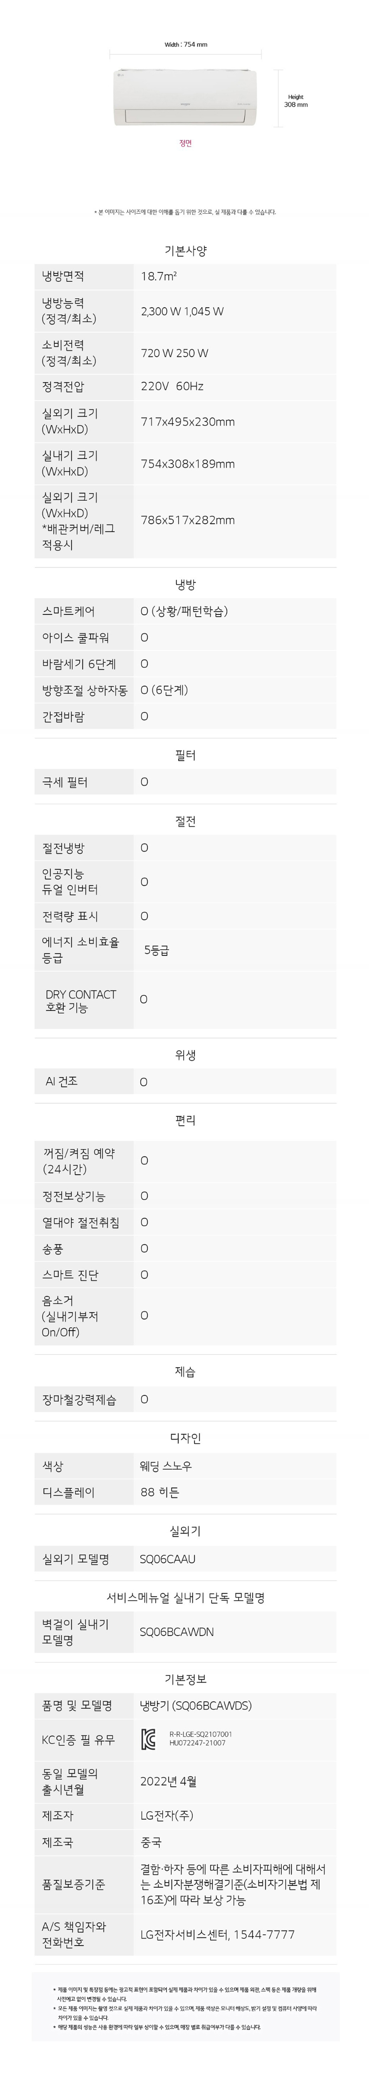Image resolution: width=369 pixels, height=2093 pixels.
Task: Click the 냉방면적 18.7m² row
Action: (x=185, y=276)
